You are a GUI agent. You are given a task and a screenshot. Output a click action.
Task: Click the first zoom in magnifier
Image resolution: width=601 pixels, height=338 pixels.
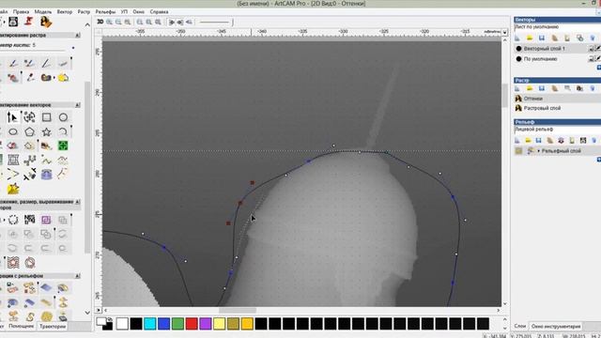pos(110,22)
